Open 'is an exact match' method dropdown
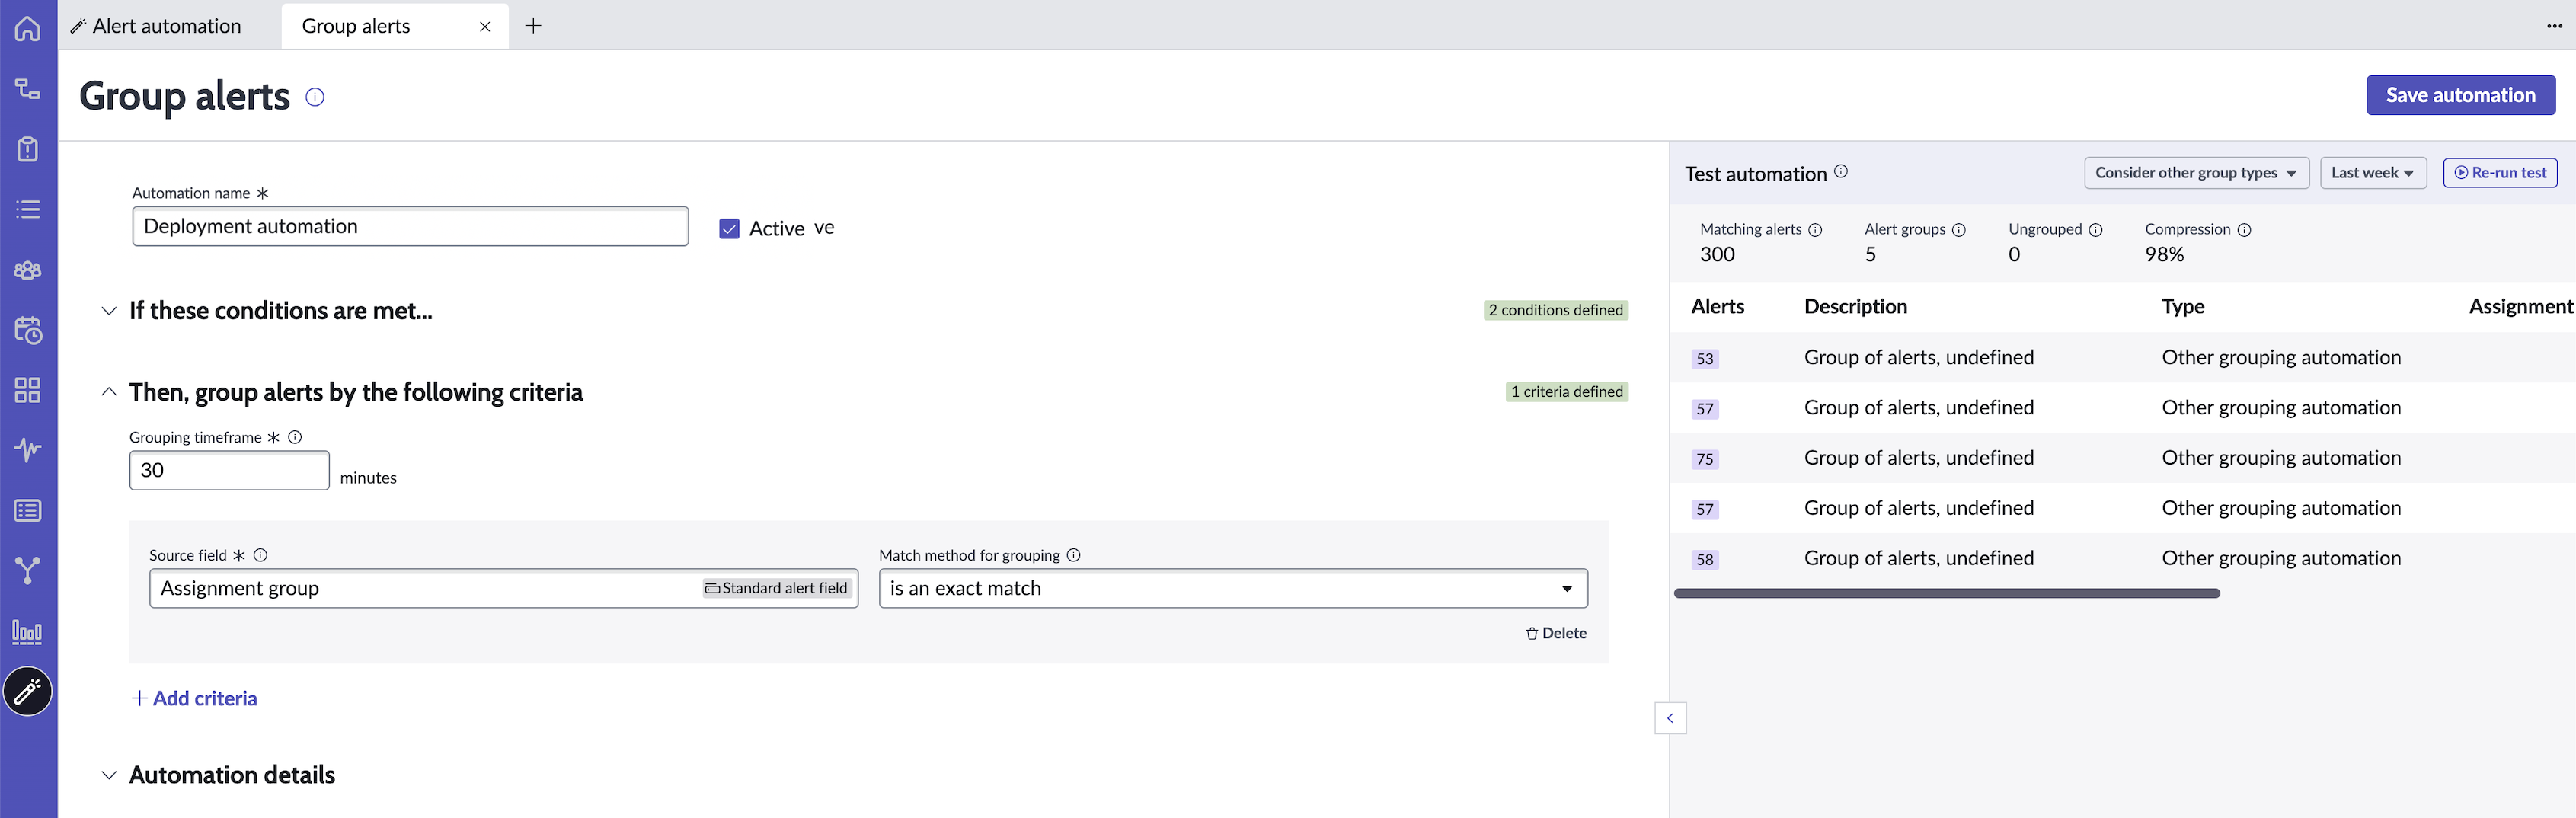Image resolution: width=2576 pixels, height=818 pixels. [x=1232, y=589]
